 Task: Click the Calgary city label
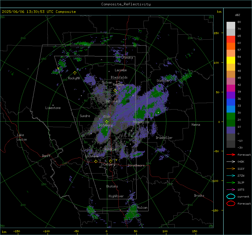109,164
